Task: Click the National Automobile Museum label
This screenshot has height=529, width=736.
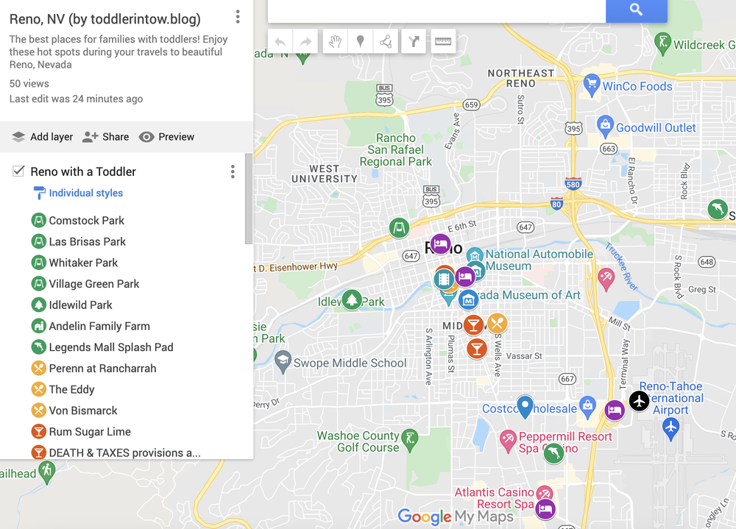Action: pos(539,260)
